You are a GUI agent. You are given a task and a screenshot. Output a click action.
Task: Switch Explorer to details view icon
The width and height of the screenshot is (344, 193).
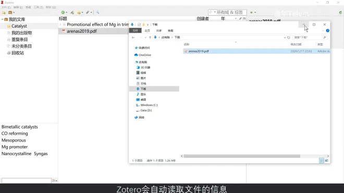click(x=322, y=161)
